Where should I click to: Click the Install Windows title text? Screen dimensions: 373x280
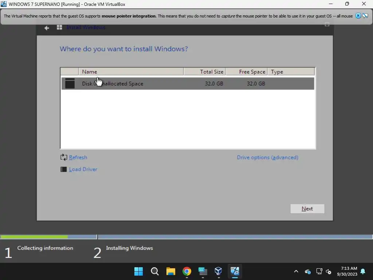point(86,27)
